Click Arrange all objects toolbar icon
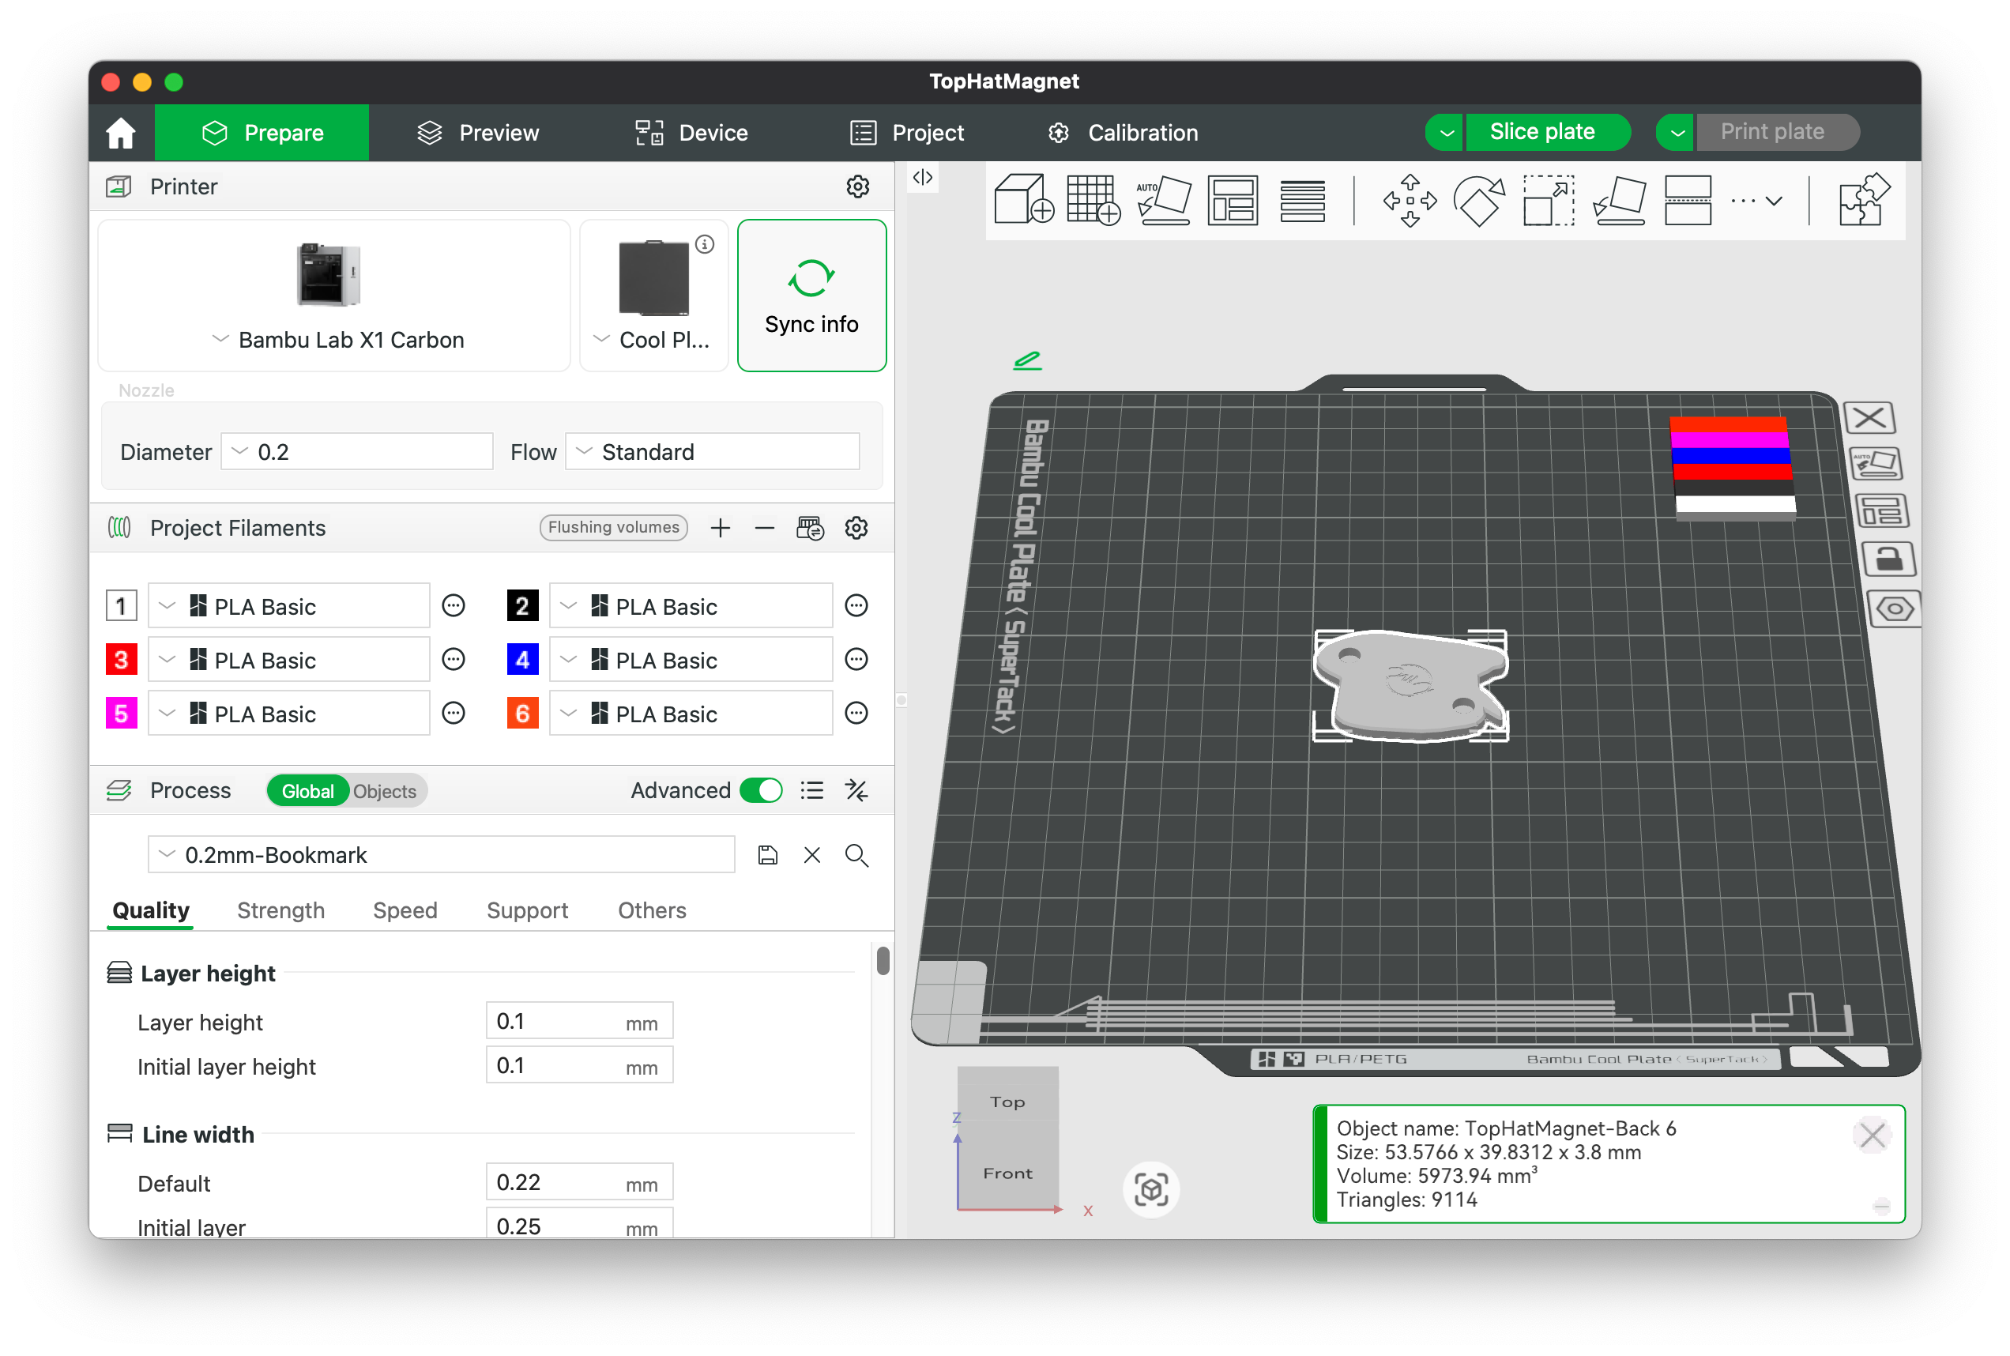This screenshot has width=2010, height=1356. (x=1232, y=199)
